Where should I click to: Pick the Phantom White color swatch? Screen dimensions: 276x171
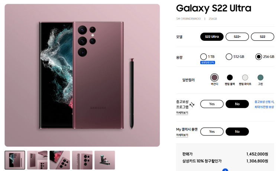tap(245, 78)
